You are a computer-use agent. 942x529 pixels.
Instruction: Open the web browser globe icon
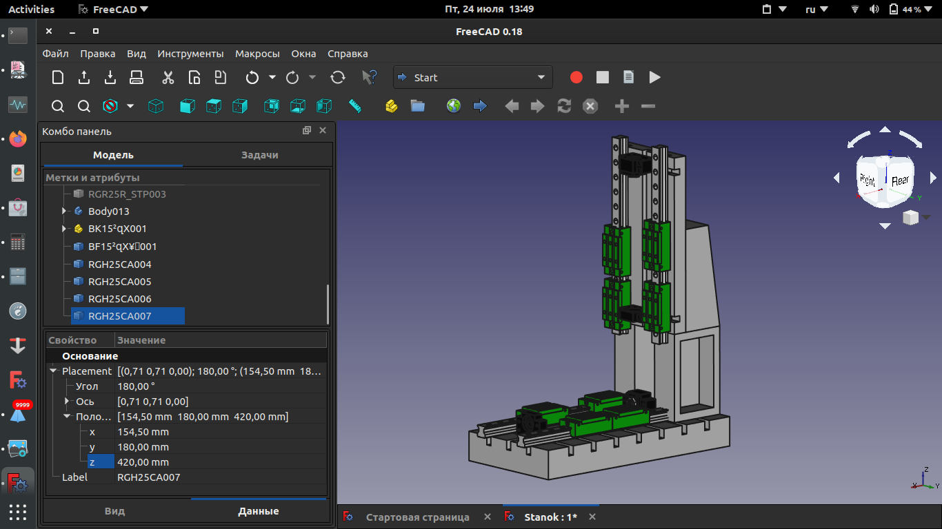[453, 106]
